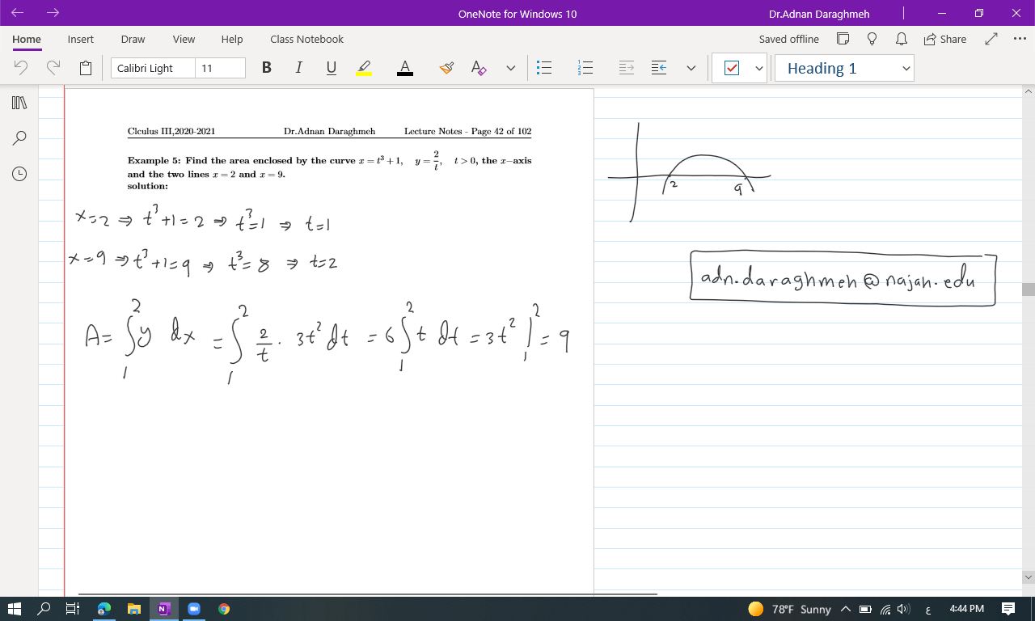Enter full screen mode with the diagonal arrows icon
The image size is (1035, 621).
click(991, 39)
